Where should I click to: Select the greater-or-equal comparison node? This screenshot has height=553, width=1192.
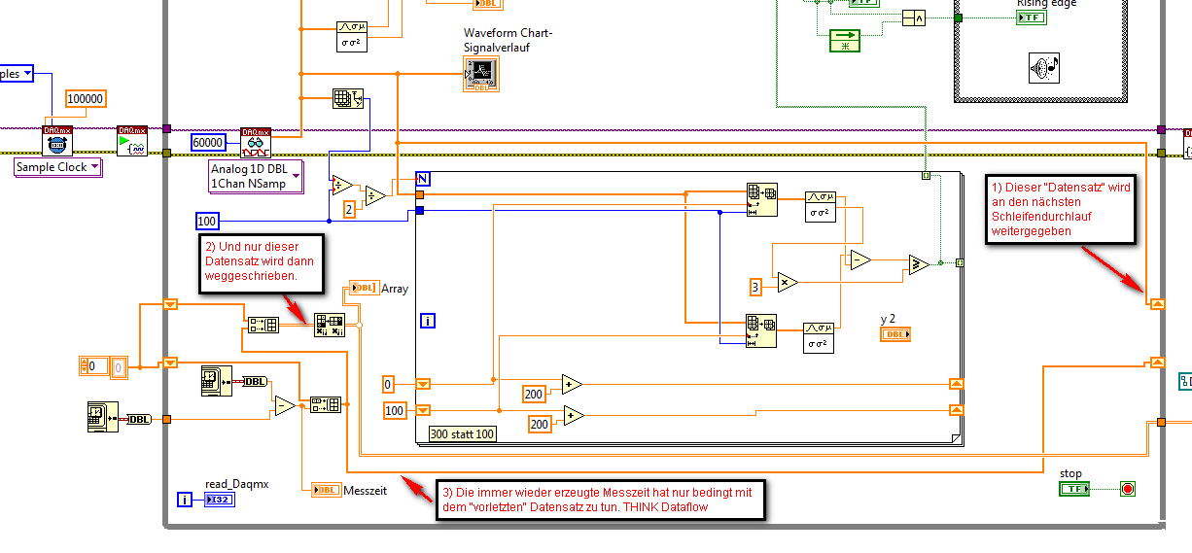(x=919, y=265)
